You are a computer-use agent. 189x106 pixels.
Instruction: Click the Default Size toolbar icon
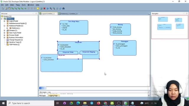pyautogui.click(x=60, y=9)
